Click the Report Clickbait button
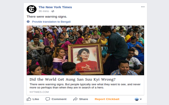Screen dimensions: 169x105 [x=107, y=99]
